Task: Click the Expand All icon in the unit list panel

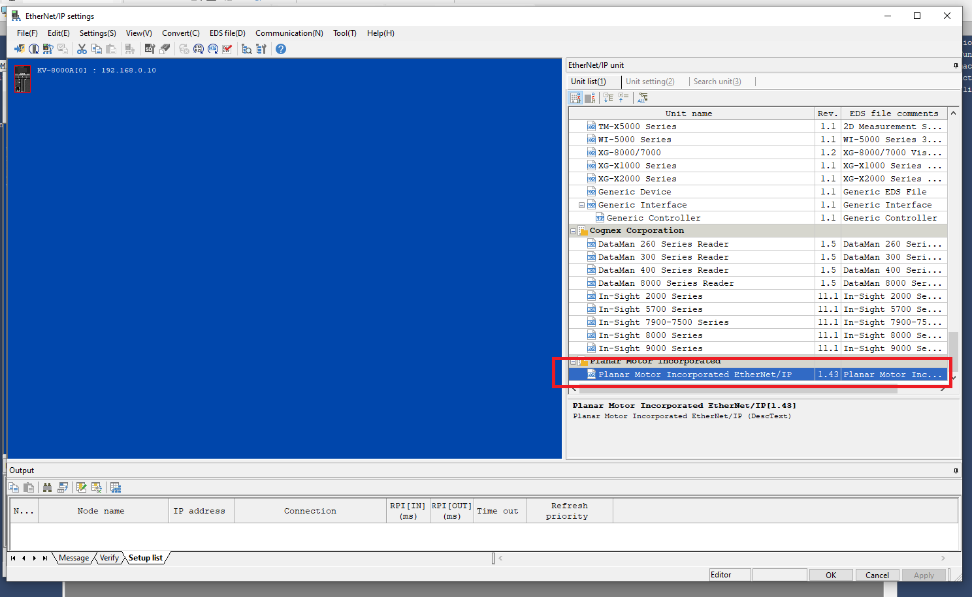Action: tap(642, 97)
